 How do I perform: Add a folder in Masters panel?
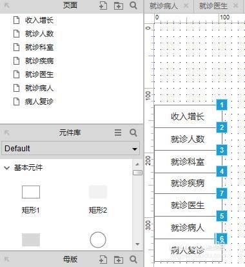click(119, 259)
